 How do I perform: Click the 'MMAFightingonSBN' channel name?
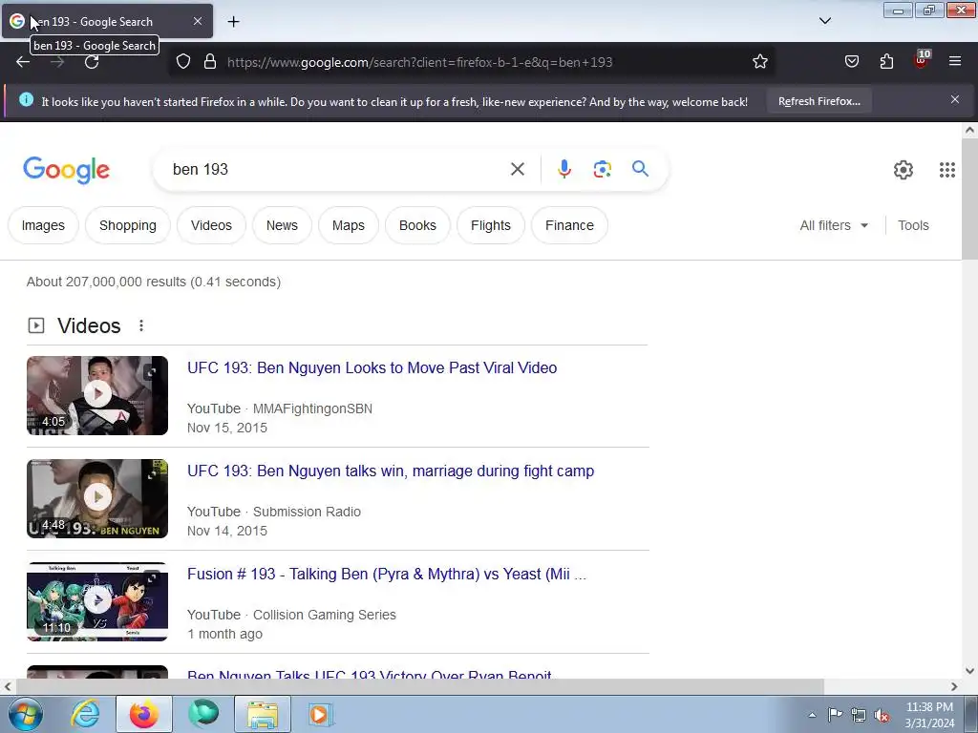click(312, 408)
